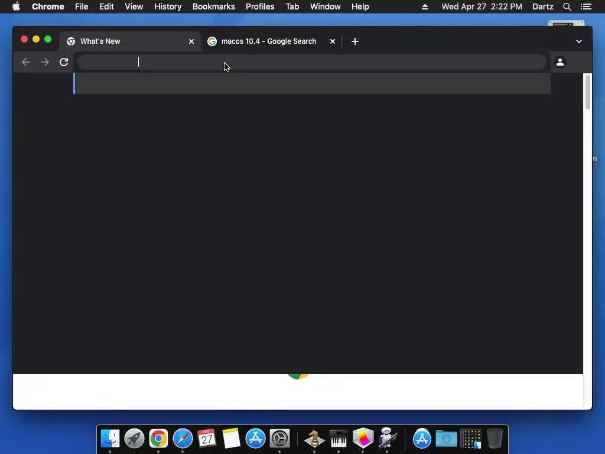Open System Preferences gear in Dock
The width and height of the screenshot is (605, 454).
(279, 438)
